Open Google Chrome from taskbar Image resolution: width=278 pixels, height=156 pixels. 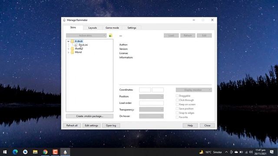[x=45, y=152]
